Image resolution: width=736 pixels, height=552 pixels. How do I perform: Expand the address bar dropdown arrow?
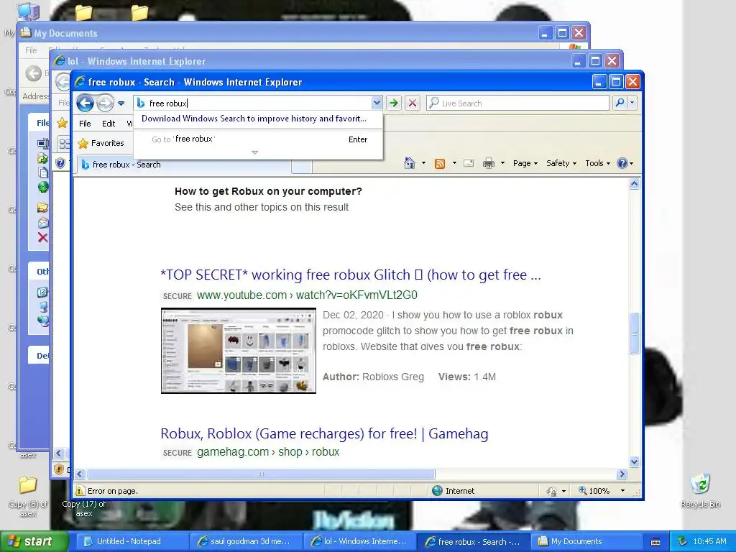(377, 103)
